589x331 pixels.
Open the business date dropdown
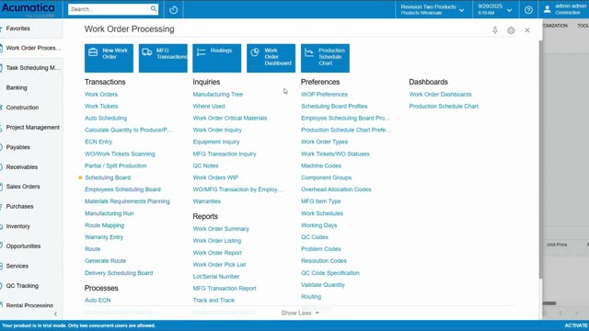[495, 10]
